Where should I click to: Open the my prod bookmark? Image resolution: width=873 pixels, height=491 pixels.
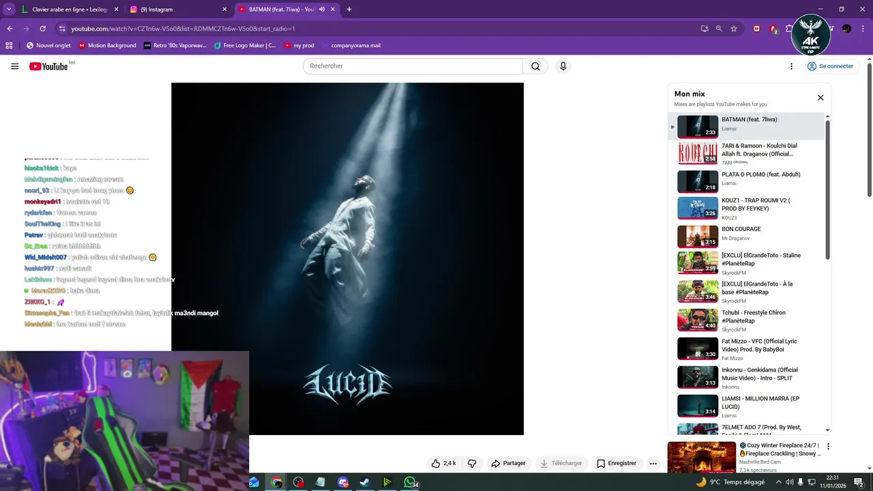point(299,46)
